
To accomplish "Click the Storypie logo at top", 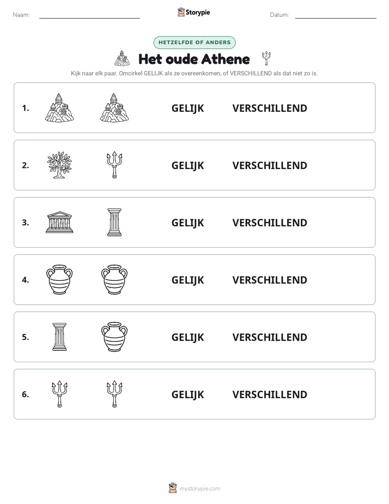I will tap(193, 12).
